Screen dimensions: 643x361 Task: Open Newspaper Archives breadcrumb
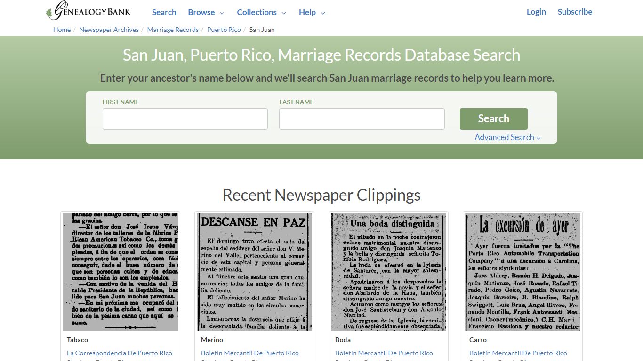109,30
